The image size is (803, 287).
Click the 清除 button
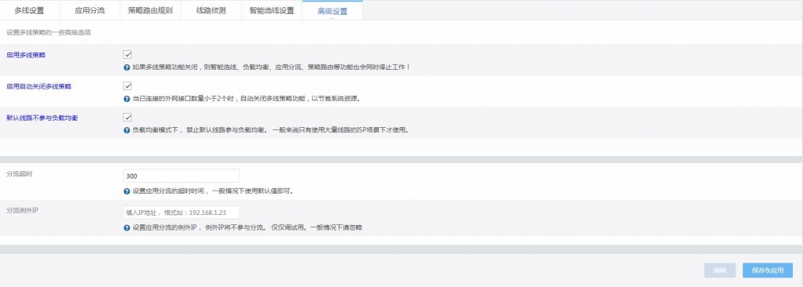point(720,271)
